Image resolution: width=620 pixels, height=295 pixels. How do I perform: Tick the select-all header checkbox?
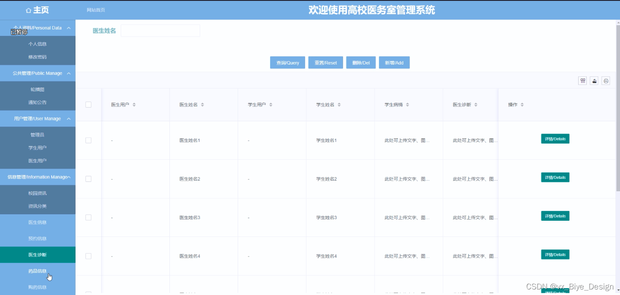pyautogui.click(x=88, y=105)
